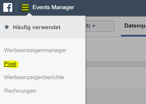Click the white pointer caret under the menu icon
This screenshot has height=104, width=146.
click(x=29, y=14)
